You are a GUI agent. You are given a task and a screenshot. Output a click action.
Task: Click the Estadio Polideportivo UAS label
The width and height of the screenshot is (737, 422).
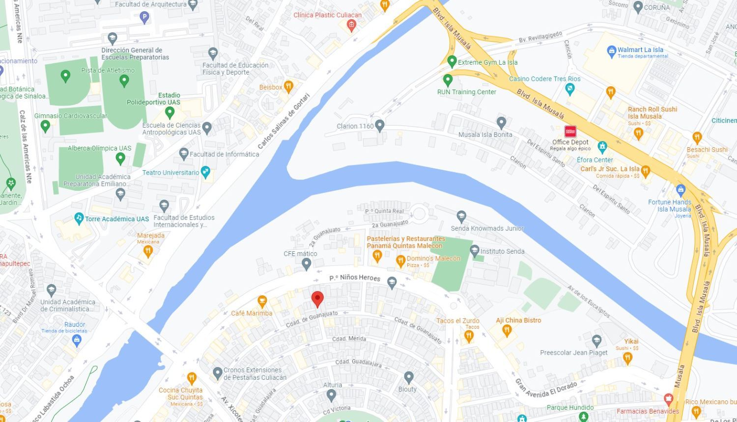coord(154,99)
